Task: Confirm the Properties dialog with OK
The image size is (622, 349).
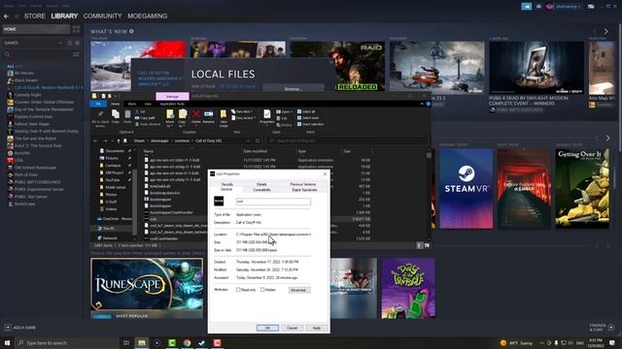Action: point(267,328)
